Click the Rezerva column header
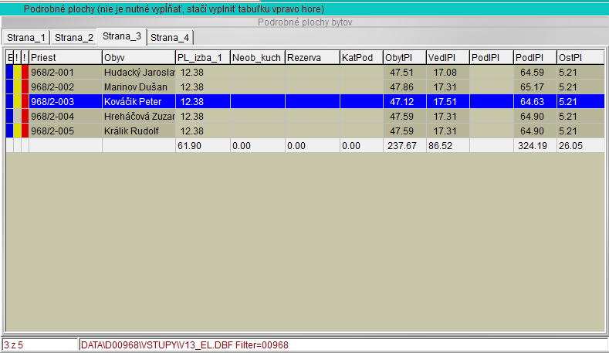This screenshot has height=353, width=609. click(x=313, y=57)
